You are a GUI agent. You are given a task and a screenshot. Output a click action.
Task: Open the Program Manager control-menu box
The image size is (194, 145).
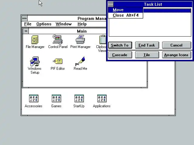(x=25, y=18)
